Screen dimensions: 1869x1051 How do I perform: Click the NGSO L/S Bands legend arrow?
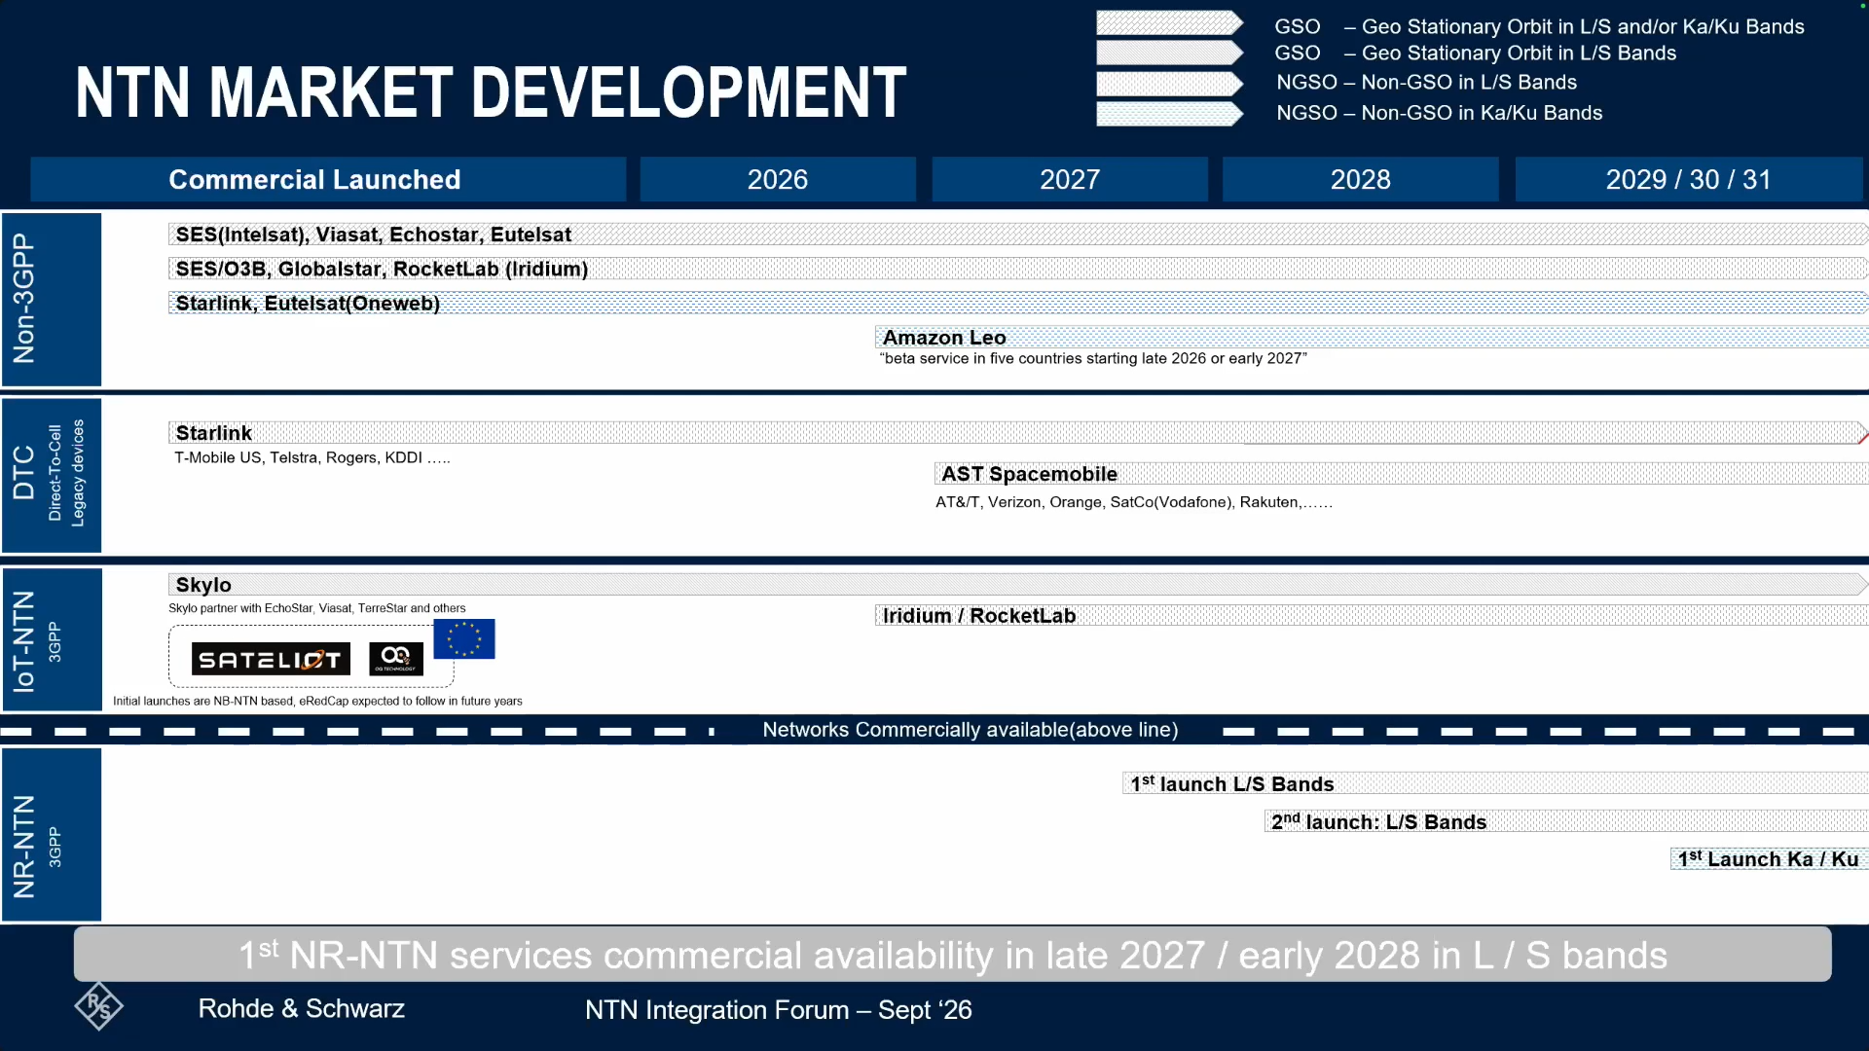click(x=1169, y=84)
